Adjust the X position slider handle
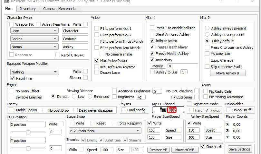261x154 pixels. 28,132
